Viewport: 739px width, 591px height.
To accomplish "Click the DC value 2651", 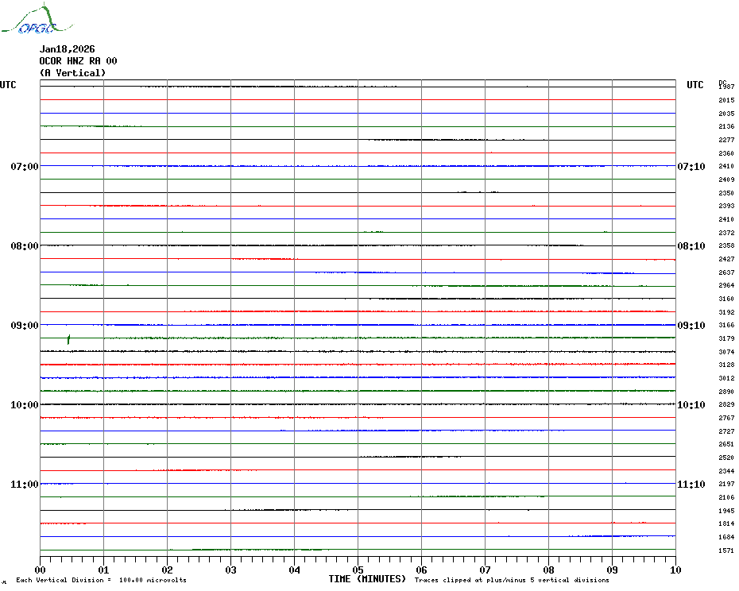I will coord(726,444).
